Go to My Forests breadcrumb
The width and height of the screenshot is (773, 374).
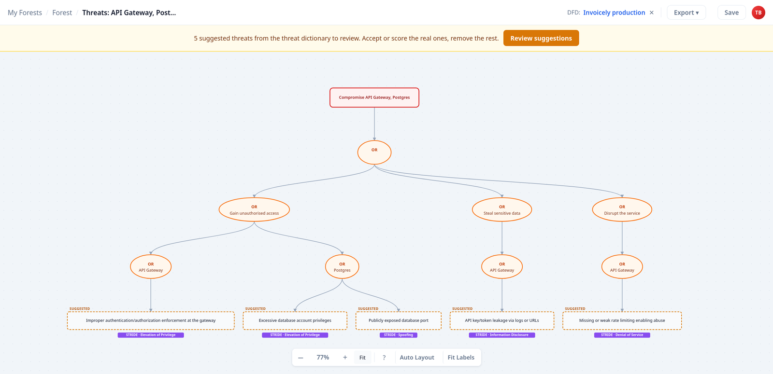25,13
